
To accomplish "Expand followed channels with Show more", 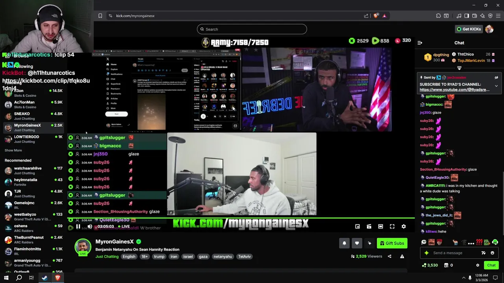I will click(13, 150).
